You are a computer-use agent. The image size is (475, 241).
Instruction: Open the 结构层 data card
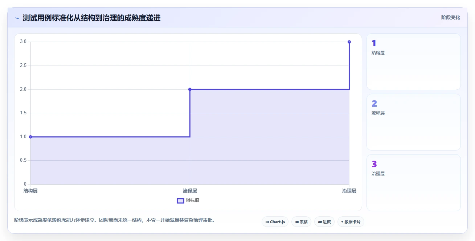click(x=413, y=62)
